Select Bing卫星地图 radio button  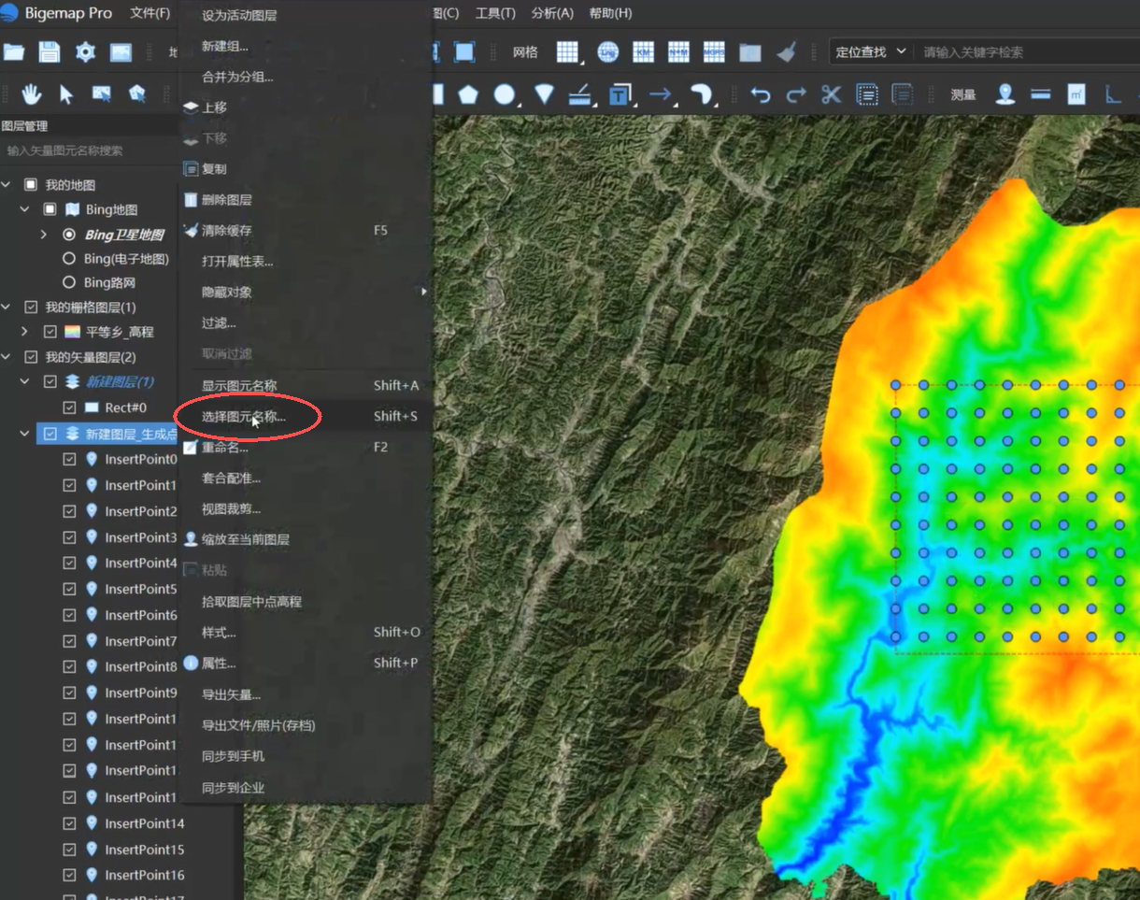[68, 235]
